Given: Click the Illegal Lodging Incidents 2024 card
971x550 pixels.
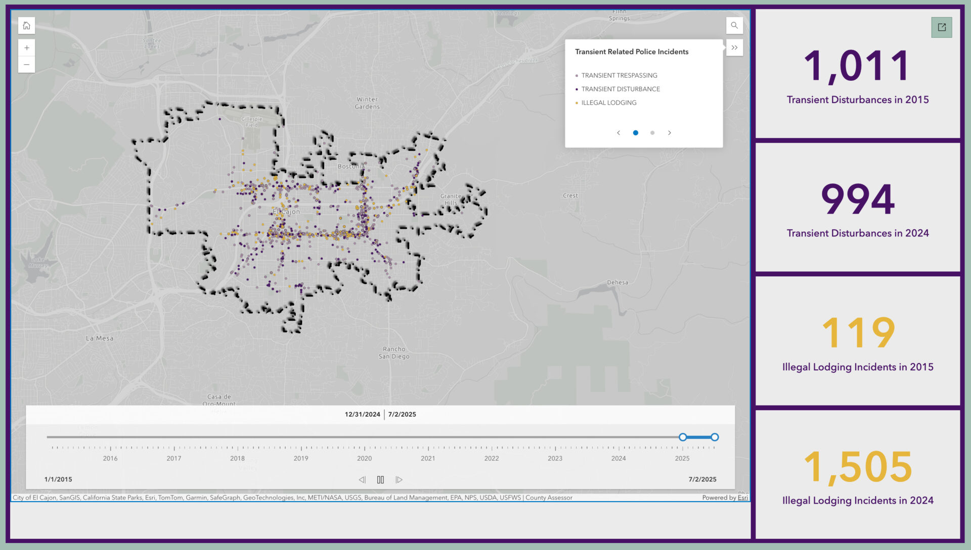Looking at the screenshot, I should (858, 475).
